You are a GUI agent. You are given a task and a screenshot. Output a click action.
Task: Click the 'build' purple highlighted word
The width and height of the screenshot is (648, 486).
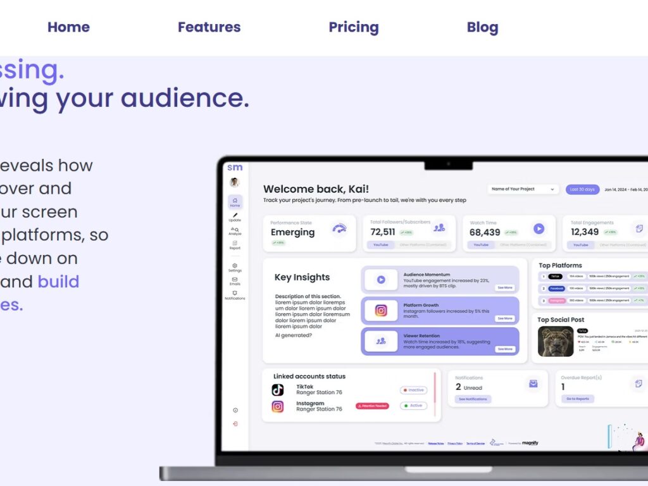[58, 282]
